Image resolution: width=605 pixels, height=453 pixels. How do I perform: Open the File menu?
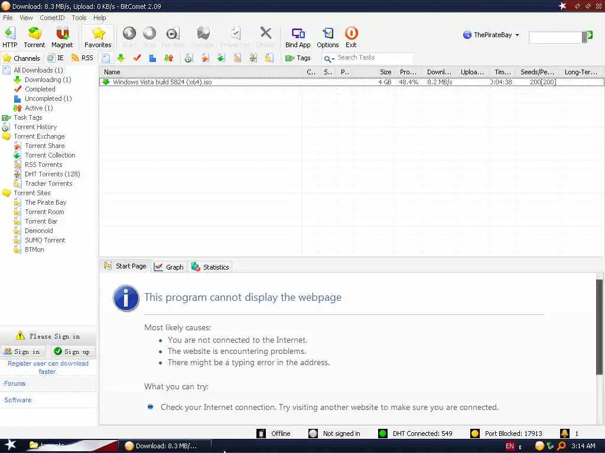pos(8,18)
